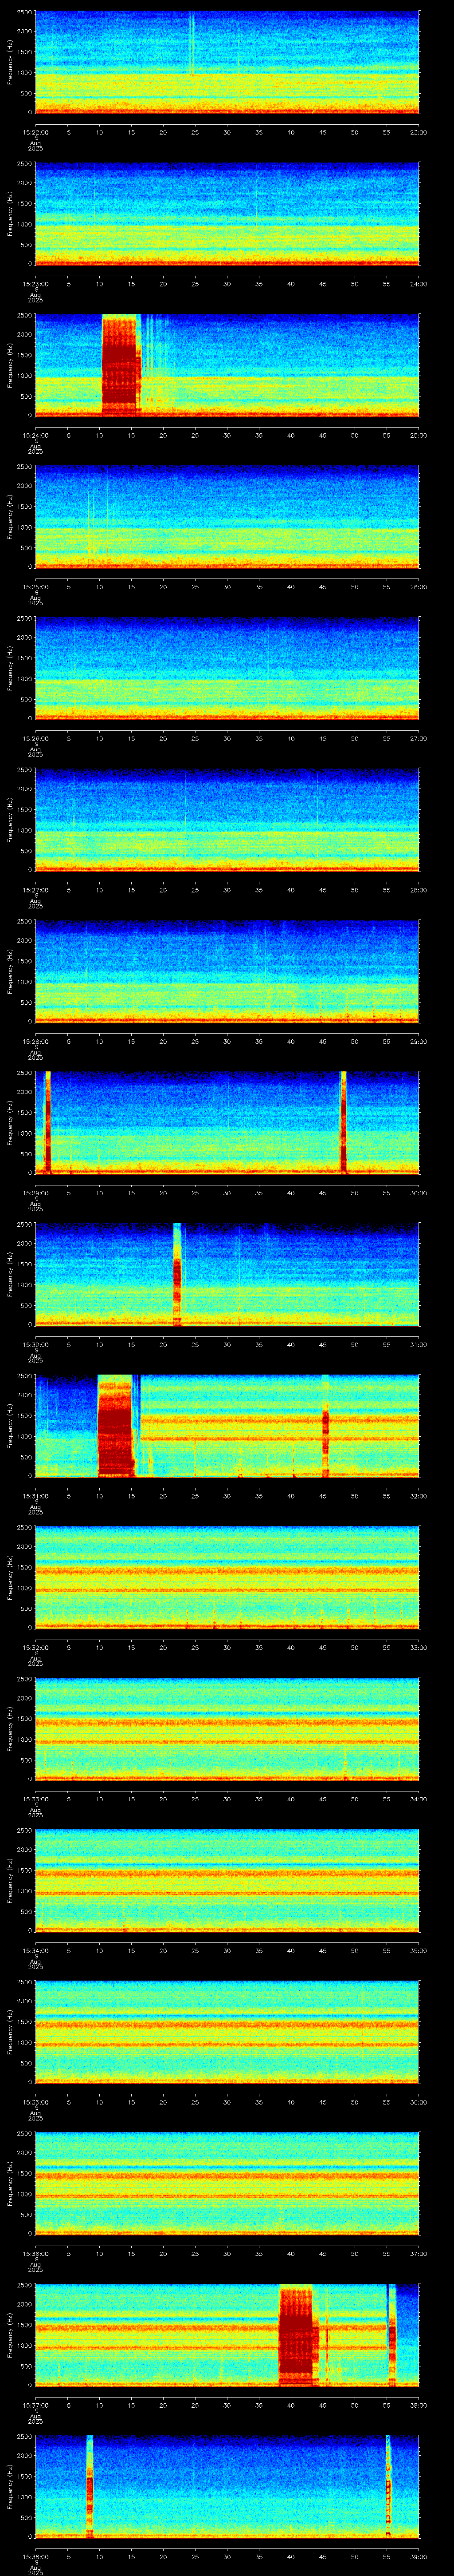454x2576 pixels.
Task: Click the 32:00 end label of 15:31:00 panel
Action: tap(418, 1496)
